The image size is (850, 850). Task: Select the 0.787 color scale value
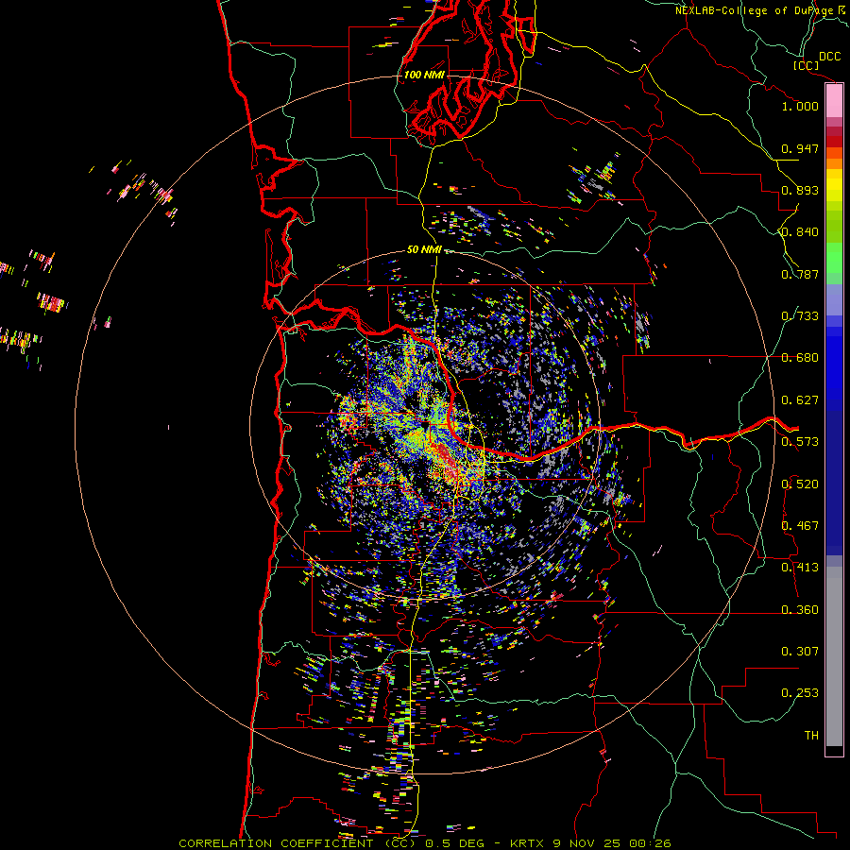[800, 274]
